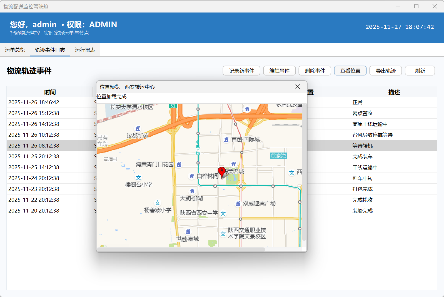Select row 2025-11-26 08:12:38

[x=222, y=146]
